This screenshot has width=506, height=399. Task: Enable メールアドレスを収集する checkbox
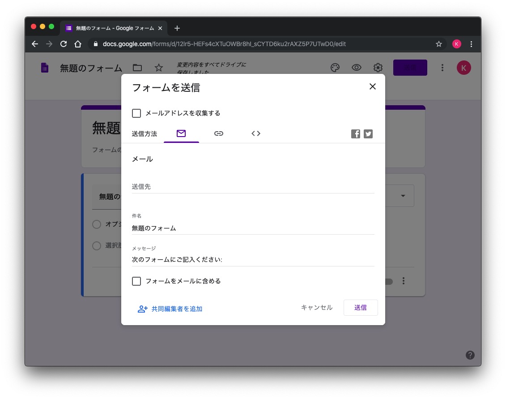pyautogui.click(x=136, y=113)
